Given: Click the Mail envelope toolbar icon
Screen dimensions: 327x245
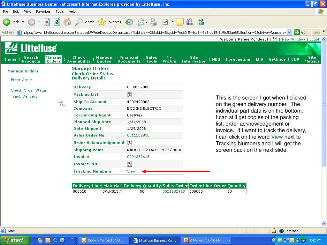Looking at the screenshot, I should tap(141, 22).
